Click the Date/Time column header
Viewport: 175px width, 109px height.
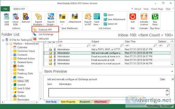coord(140,42)
